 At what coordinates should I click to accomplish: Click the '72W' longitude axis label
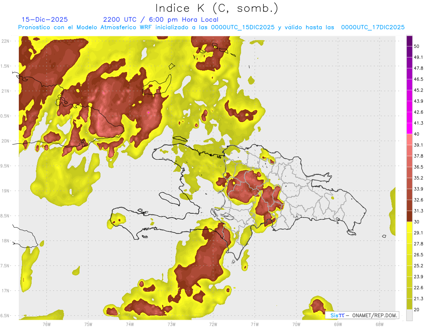point(213,324)
